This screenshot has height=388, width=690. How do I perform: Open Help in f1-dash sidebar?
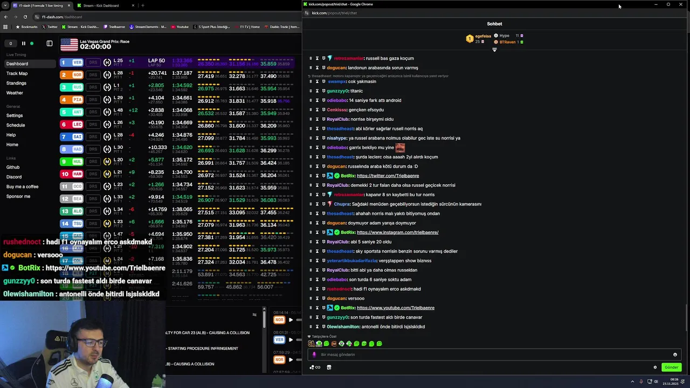pyautogui.click(x=11, y=135)
